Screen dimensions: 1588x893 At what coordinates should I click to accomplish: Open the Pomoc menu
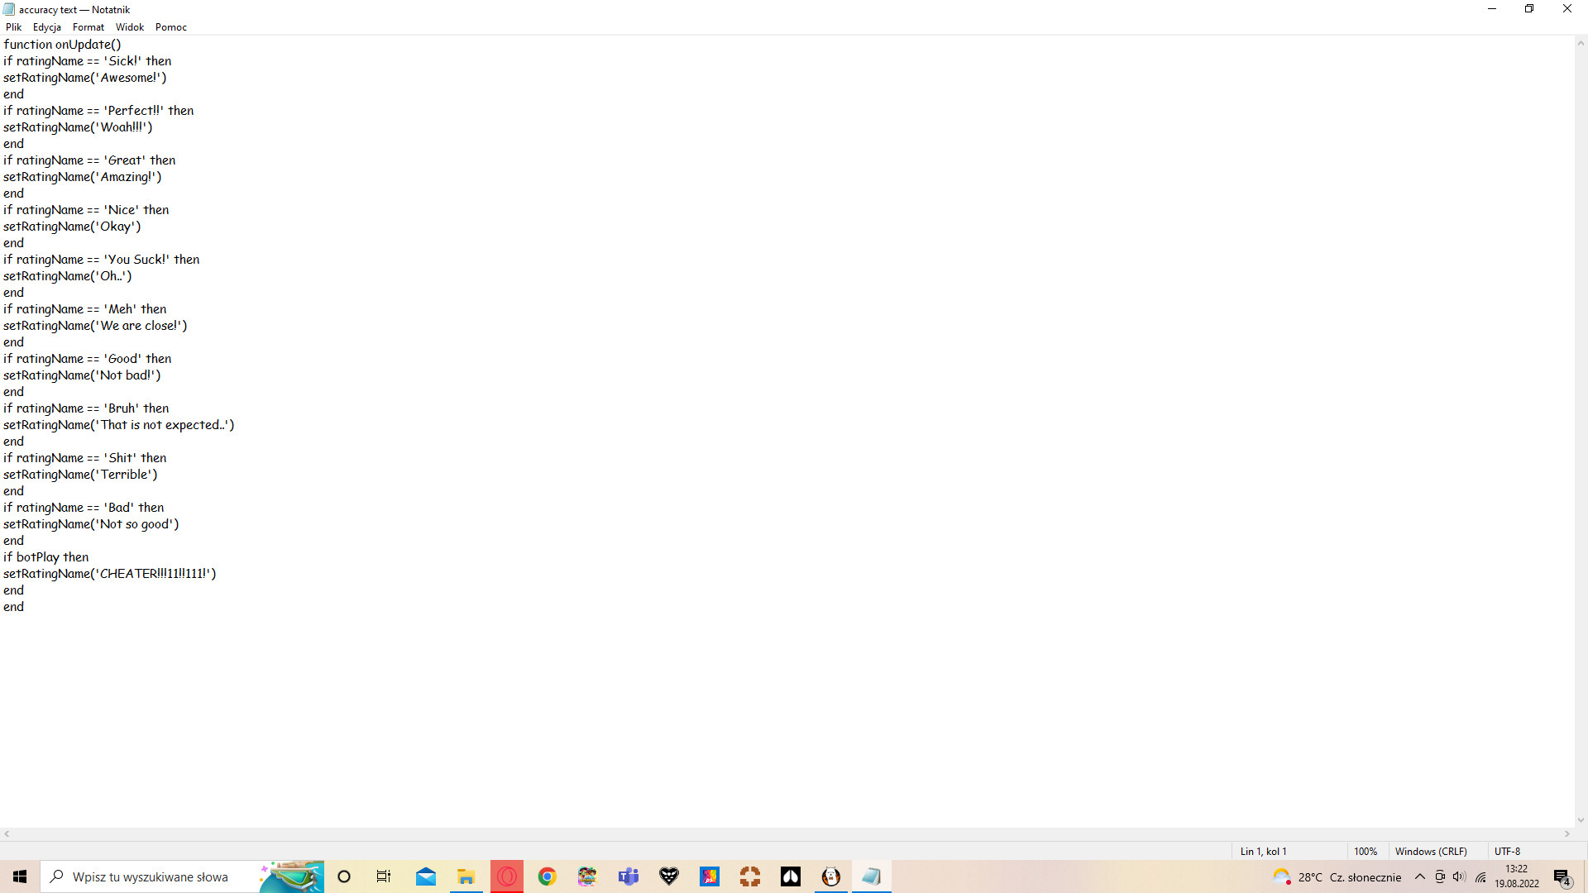171,27
